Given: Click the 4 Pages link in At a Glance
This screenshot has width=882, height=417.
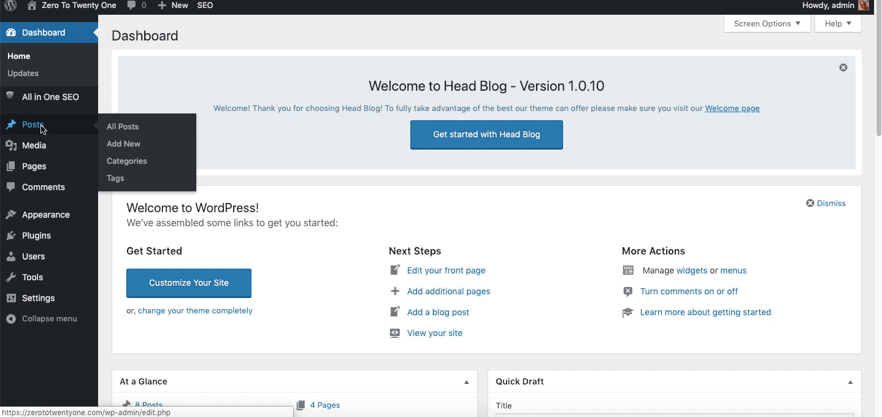Looking at the screenshot, I should tap(325, 405).
